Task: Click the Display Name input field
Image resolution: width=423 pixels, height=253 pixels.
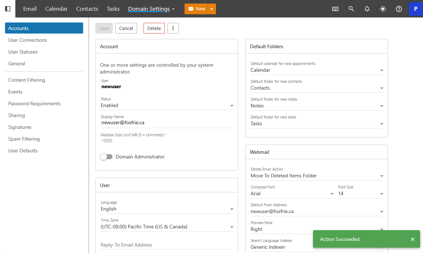Action: point(166,122)
